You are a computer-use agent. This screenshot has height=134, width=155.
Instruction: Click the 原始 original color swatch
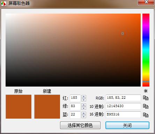pos(19,107)
